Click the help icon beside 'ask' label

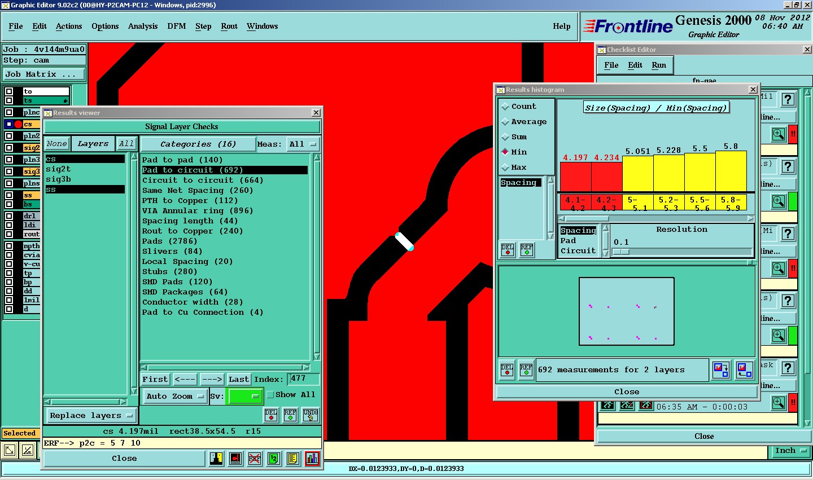[788, 368]
